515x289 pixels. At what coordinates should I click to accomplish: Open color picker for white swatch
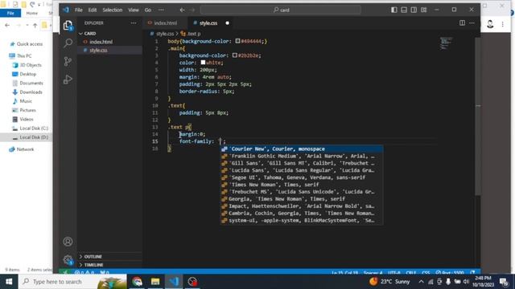(203, 63)
